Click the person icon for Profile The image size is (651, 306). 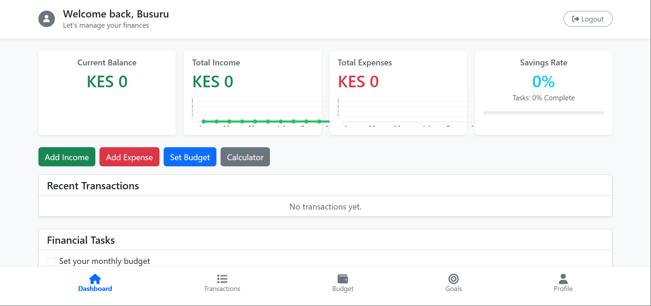[x=563, y=279]
